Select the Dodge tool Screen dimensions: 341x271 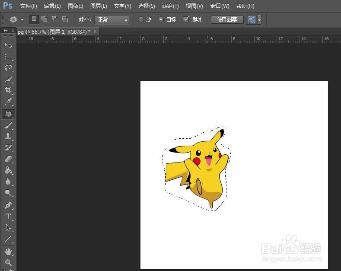pos(8,193)
